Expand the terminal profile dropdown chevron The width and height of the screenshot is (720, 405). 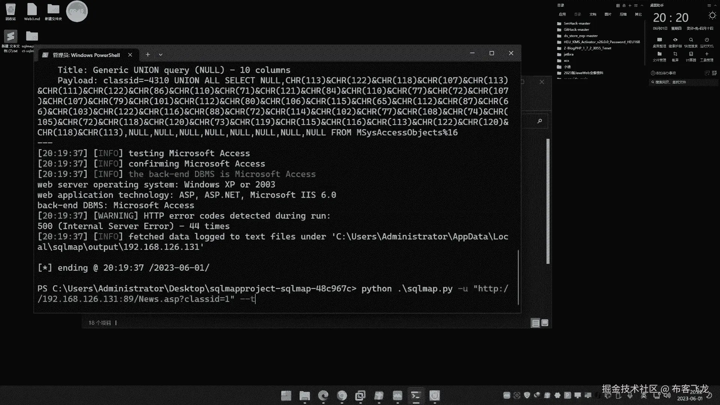(160, 55)
